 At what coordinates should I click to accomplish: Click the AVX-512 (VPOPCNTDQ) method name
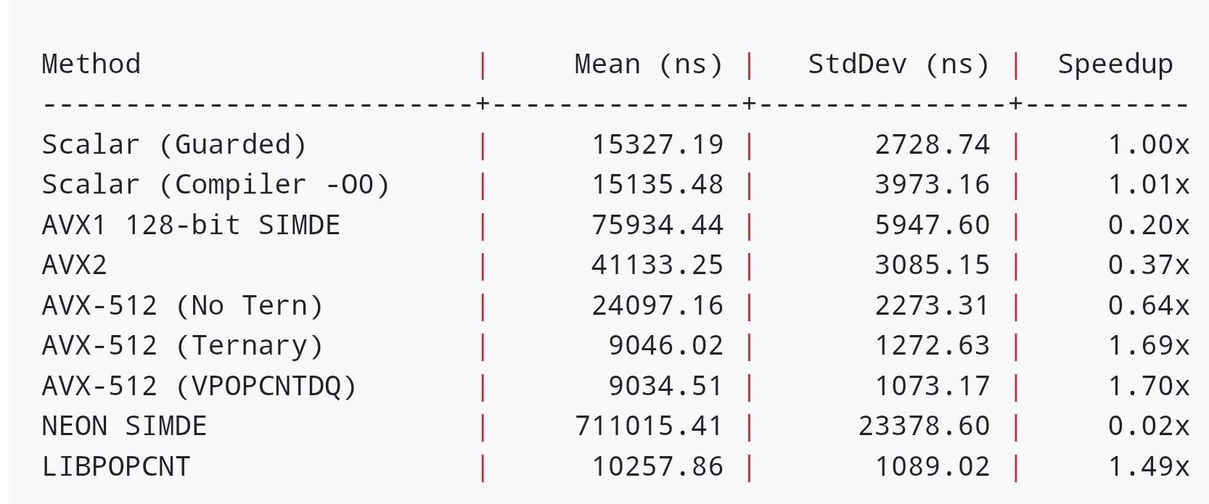click(x=200, y=386)
